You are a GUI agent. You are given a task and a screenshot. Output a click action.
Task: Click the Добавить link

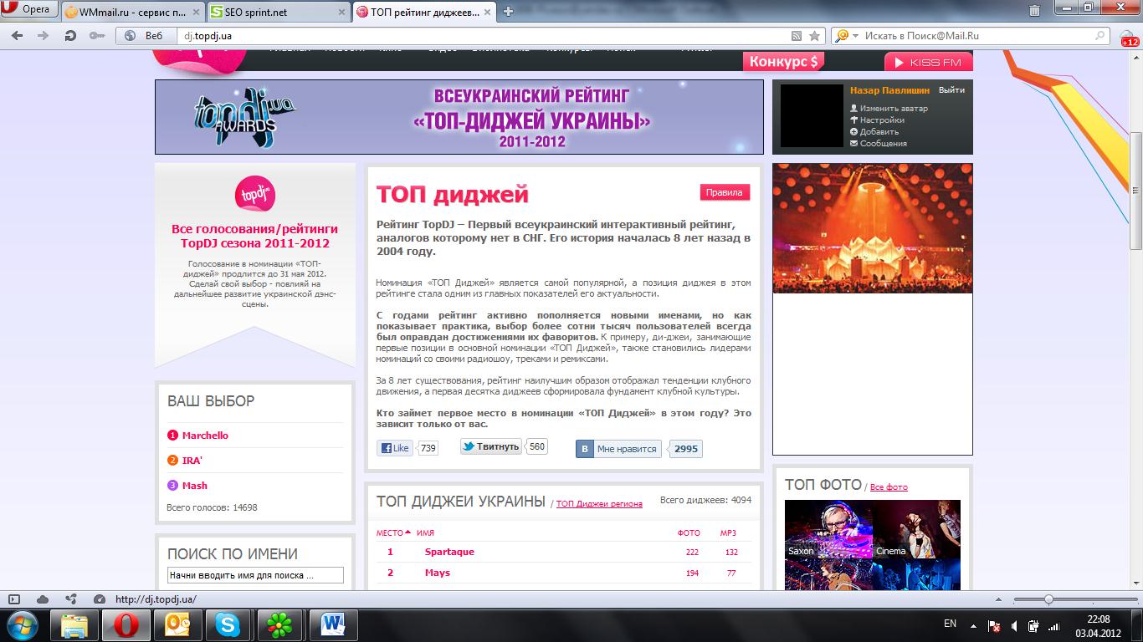[x=879, y=132]
